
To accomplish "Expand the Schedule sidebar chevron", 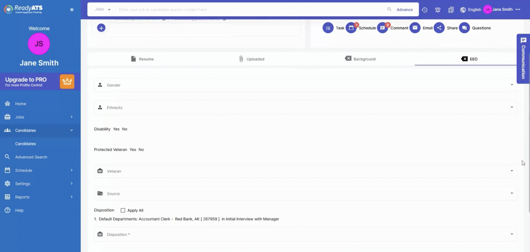I will tap(72, 170).
